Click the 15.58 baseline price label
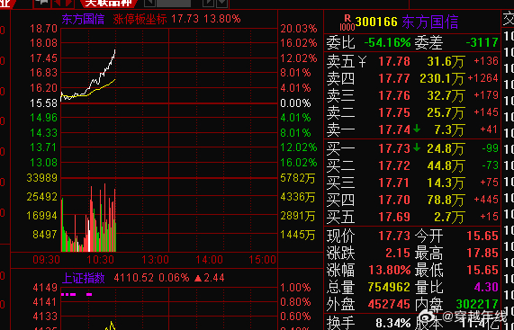 coord(43,103)
